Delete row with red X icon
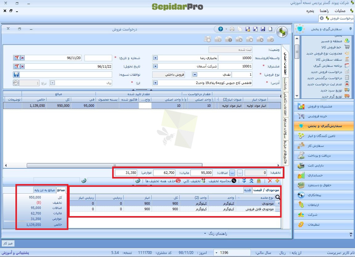Screen dimensions: 355x257 (270, 181)
